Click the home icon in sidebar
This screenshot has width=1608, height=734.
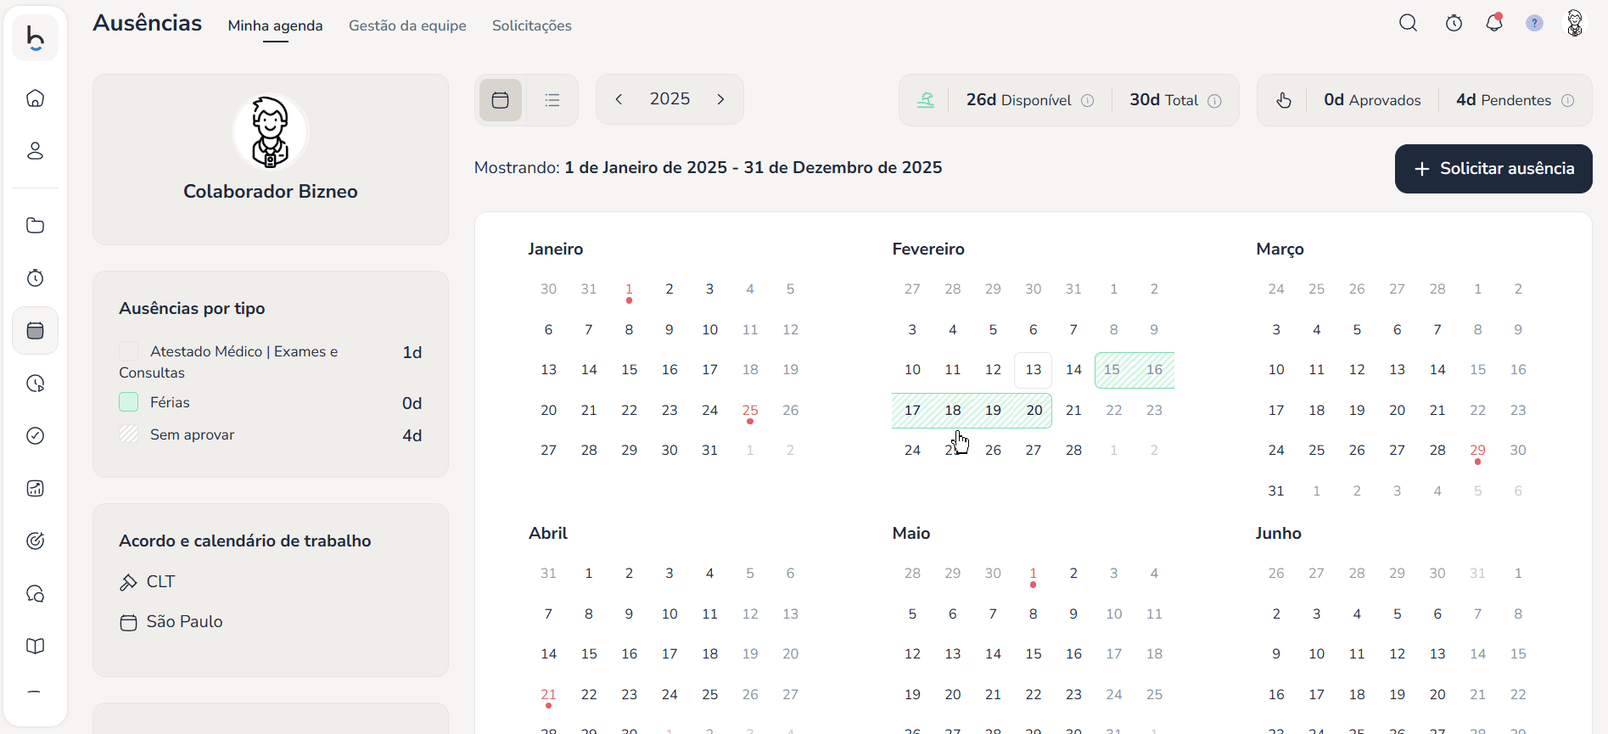tap(36, 98)
